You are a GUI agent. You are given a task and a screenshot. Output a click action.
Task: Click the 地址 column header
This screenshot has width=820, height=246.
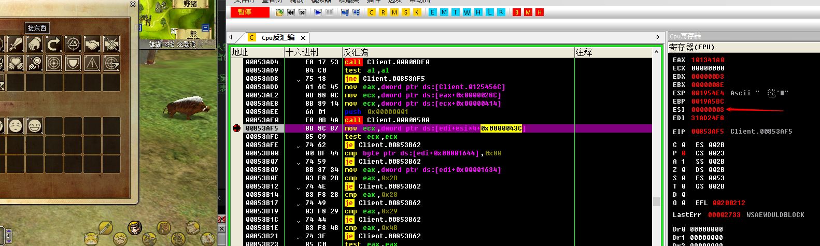point(258,52)
